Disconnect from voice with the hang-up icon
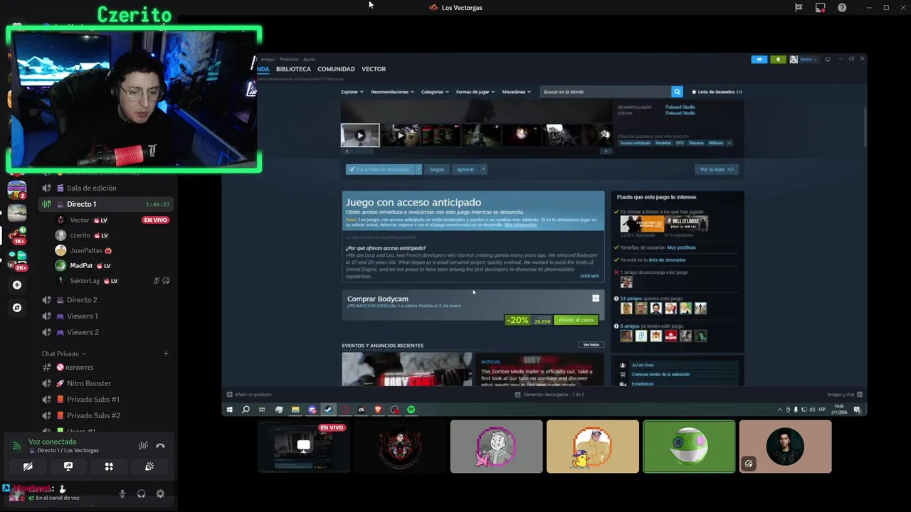This screenshot has width=911, height=512. [x=160, y=446]
